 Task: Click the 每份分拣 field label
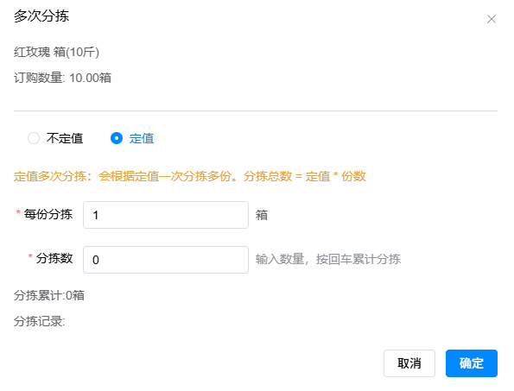(x=48, y=214)
